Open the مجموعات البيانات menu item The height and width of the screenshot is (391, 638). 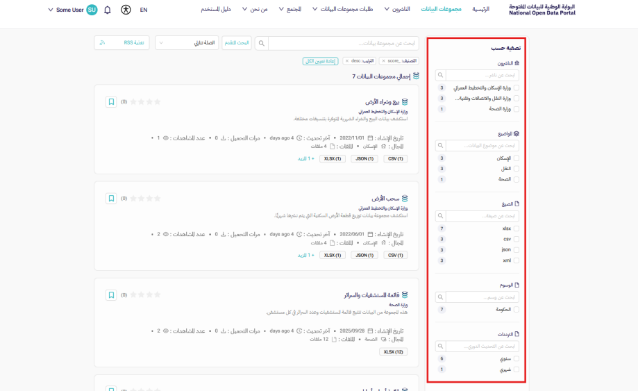pos(442,10)
